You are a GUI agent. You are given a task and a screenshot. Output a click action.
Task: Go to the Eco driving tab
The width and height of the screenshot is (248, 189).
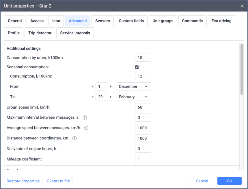(221, 21)
